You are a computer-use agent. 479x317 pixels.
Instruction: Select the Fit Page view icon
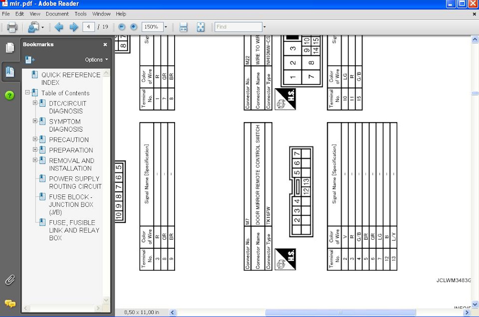201,27
